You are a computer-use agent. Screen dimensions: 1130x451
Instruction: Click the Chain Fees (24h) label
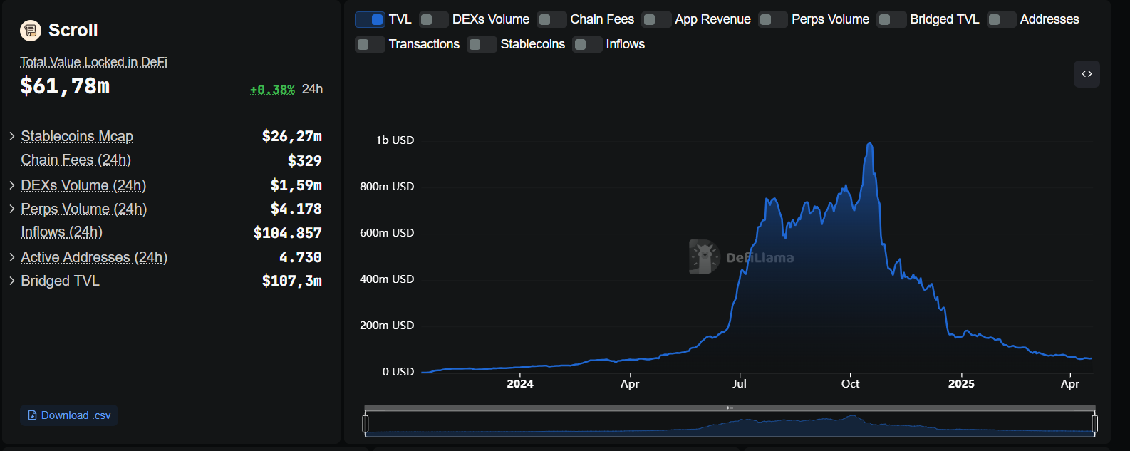coord(76,160)
